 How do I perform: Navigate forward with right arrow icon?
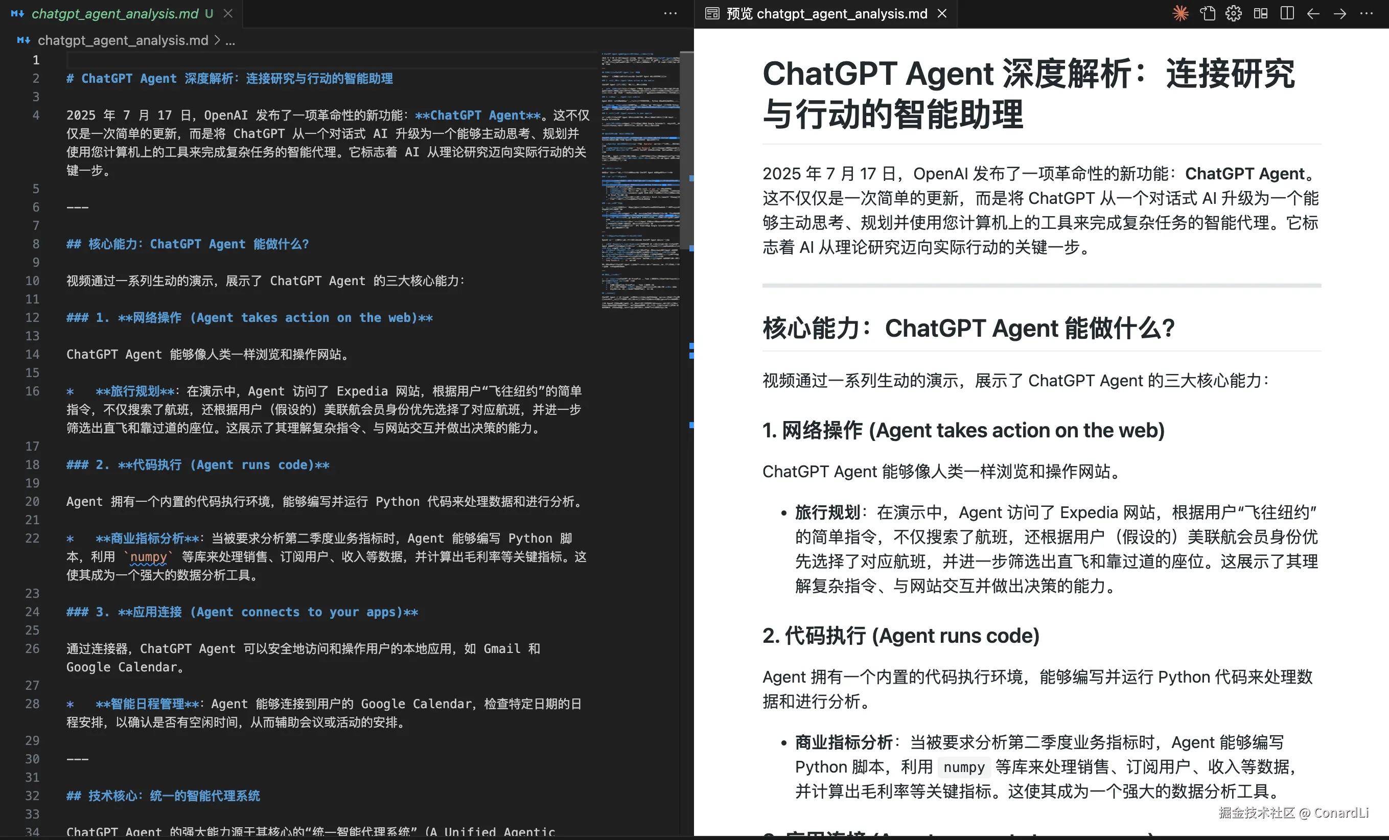[x=1340, y=13]
